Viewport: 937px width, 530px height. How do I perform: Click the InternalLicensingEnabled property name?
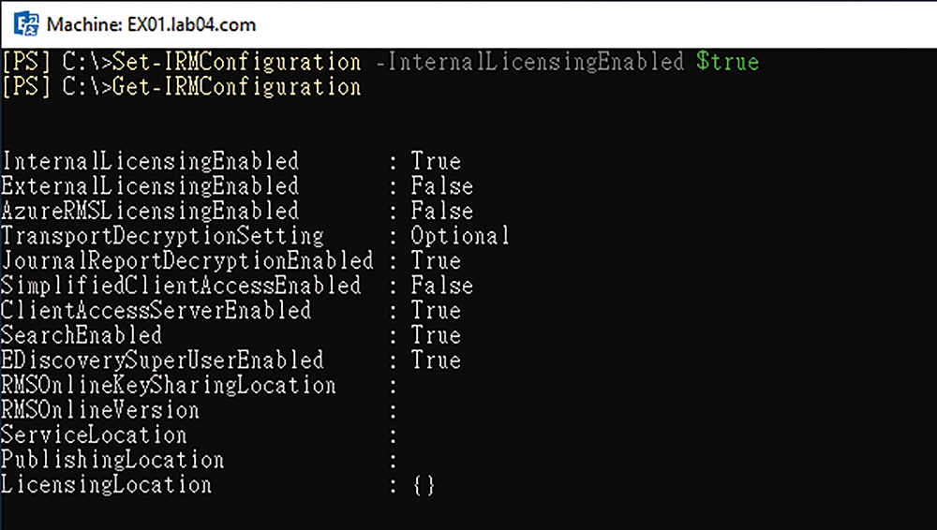[150, 162]
